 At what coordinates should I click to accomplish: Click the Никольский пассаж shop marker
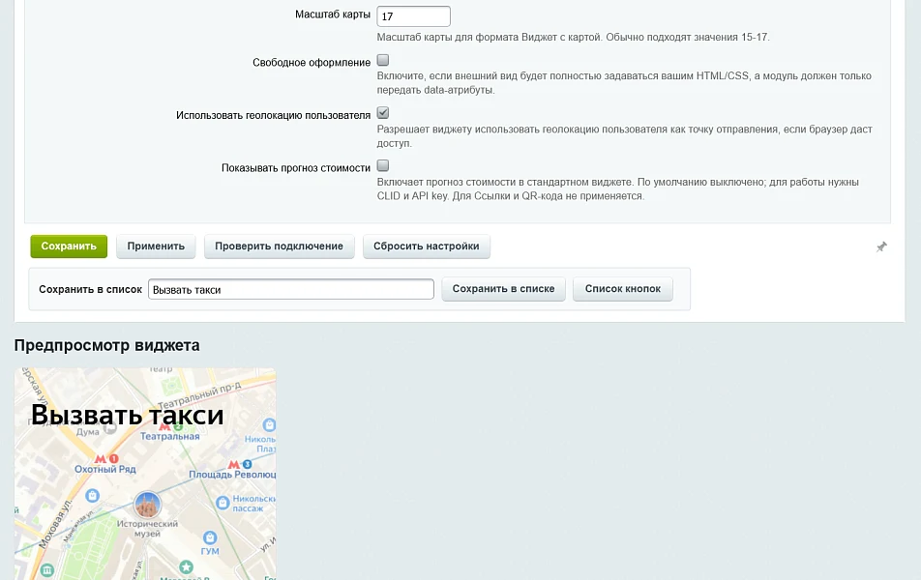coord(223,503)
